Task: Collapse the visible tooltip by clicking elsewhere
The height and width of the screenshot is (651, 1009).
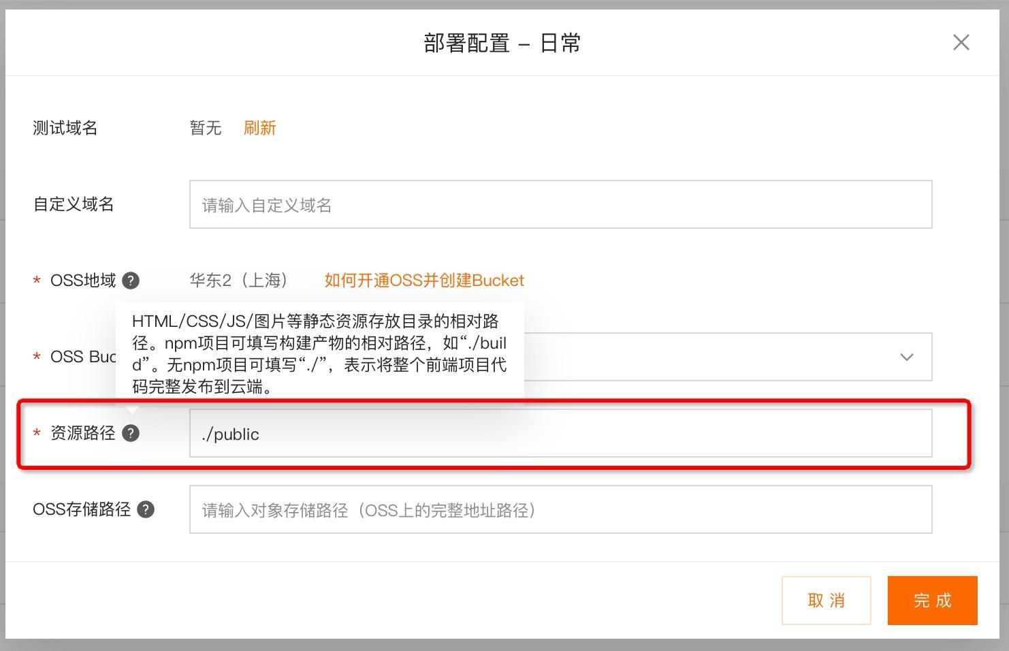Action: (681, 136)
